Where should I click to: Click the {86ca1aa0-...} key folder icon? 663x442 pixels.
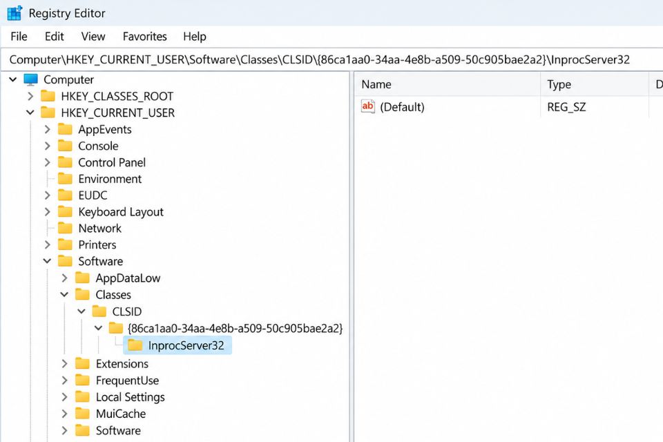click(116, 328)
